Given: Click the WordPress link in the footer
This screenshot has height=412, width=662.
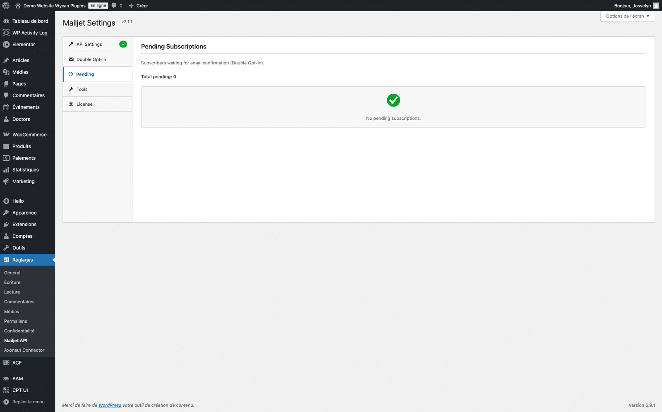Looking at the screenshot, I should coord(110,405).
